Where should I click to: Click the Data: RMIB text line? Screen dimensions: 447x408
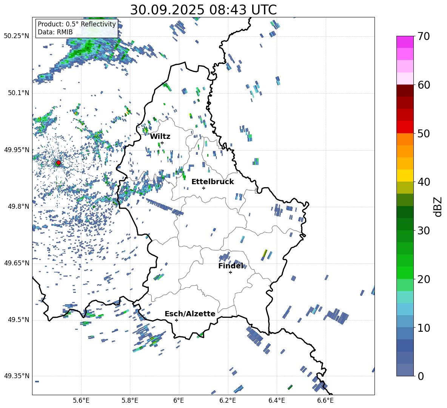click(55, 32)
